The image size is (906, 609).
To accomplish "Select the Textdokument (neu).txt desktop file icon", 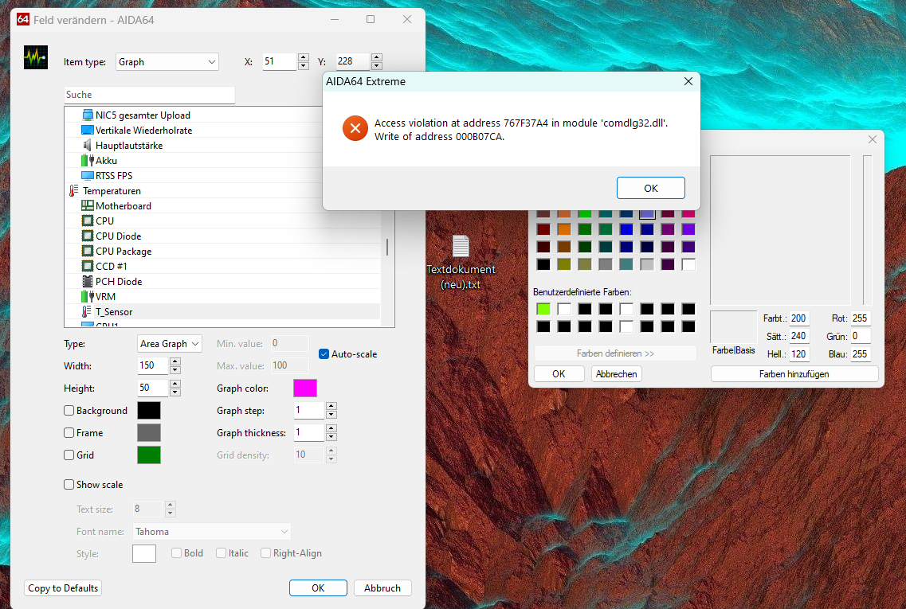I will (x=461, y=246).
